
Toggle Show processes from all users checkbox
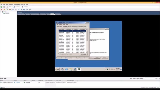point(59,54)
